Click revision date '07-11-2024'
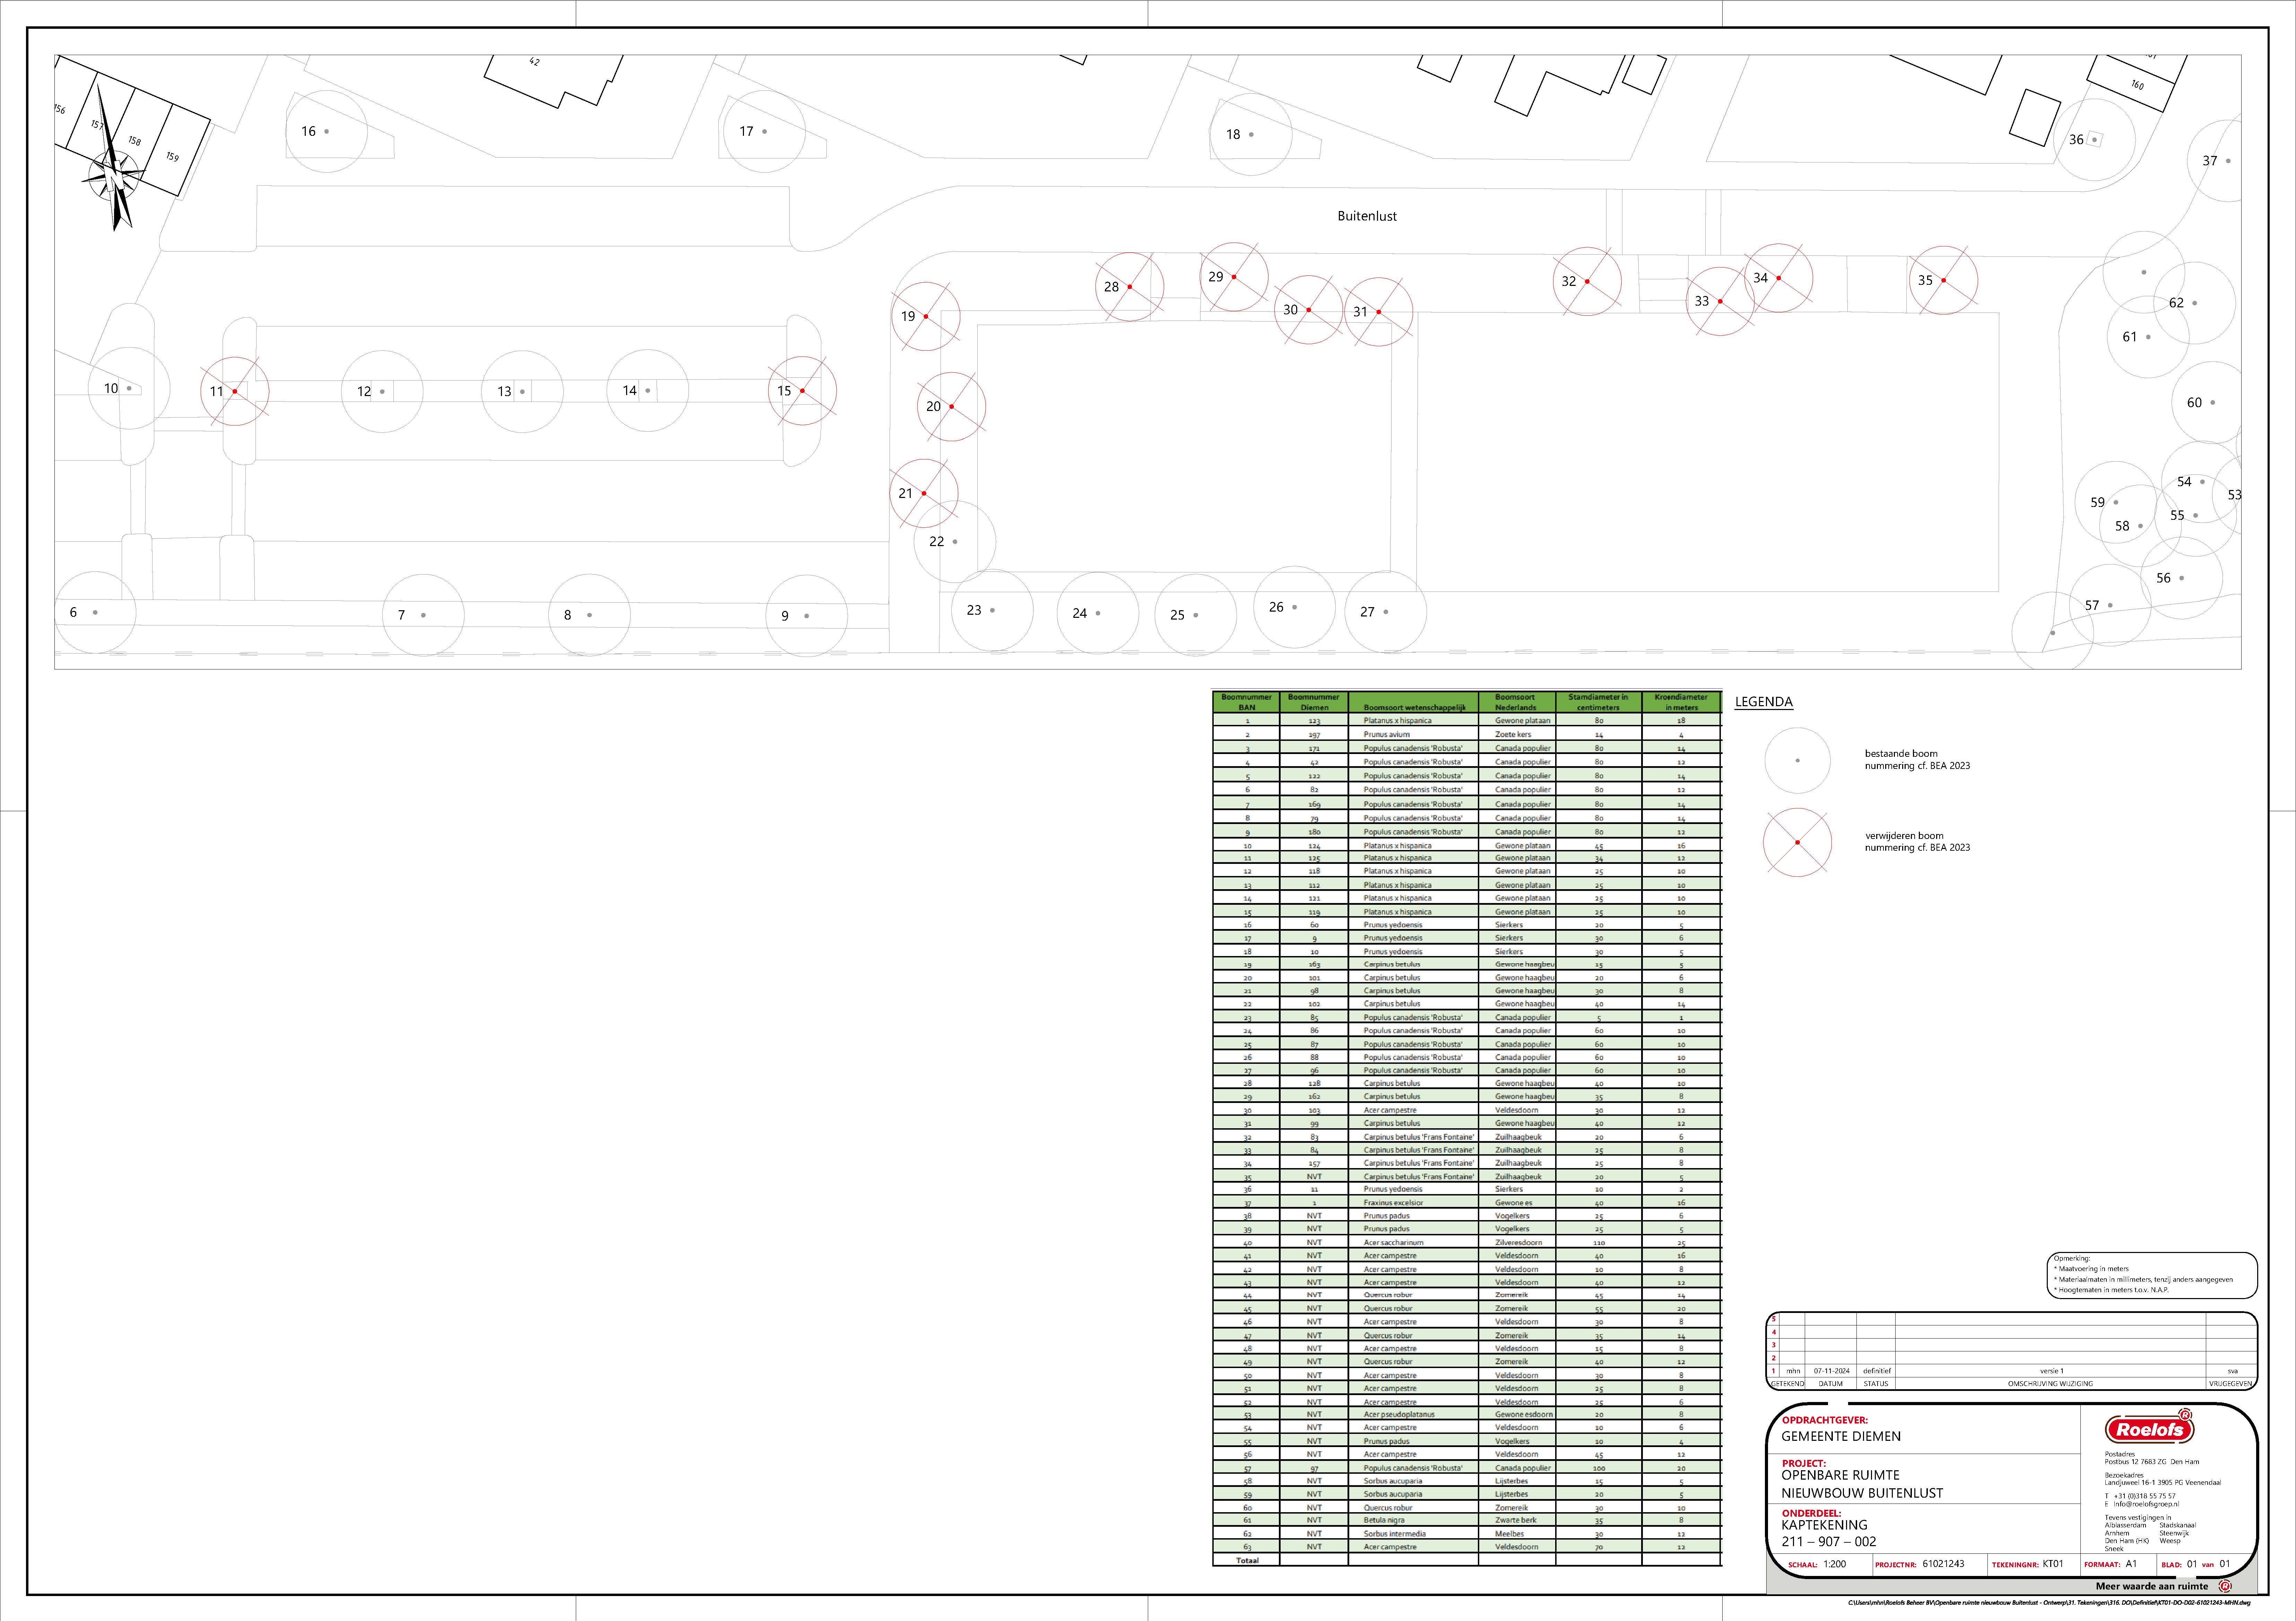Viewport: 2296px width, 1621px height. click(1831, 1371)
